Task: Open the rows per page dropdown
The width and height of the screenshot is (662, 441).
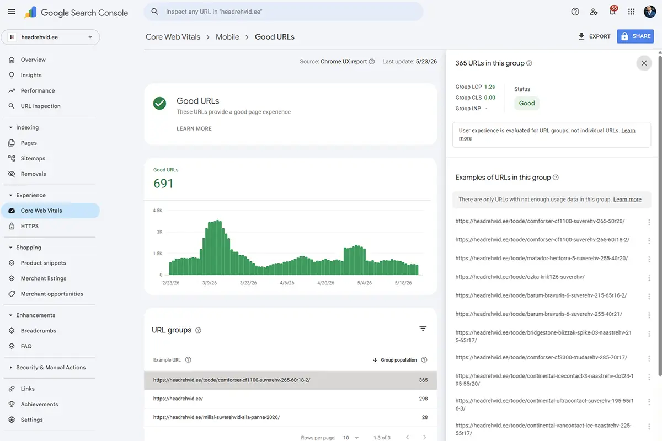Action: click(351, 438)
